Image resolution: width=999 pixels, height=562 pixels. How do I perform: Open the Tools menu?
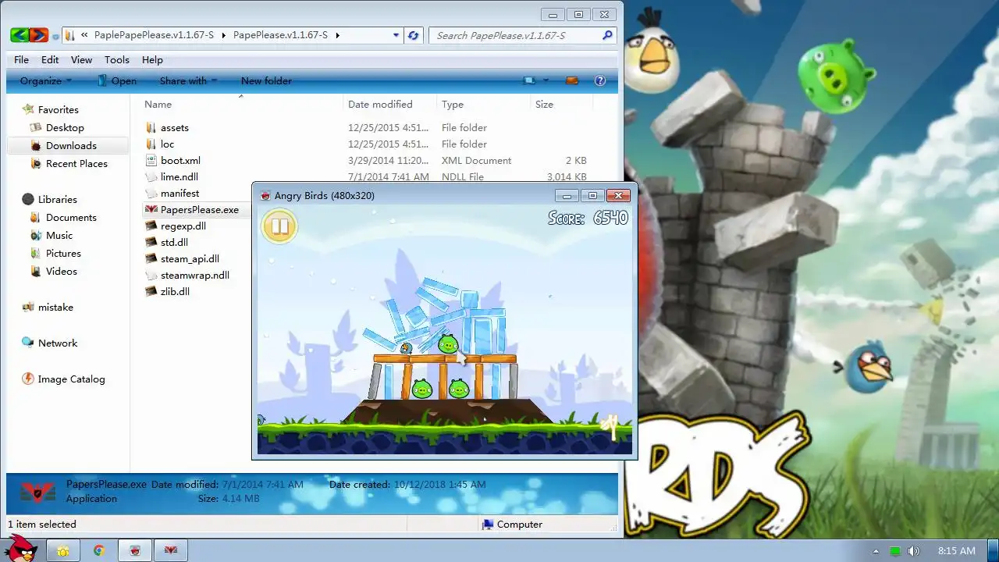click(117, 59)
